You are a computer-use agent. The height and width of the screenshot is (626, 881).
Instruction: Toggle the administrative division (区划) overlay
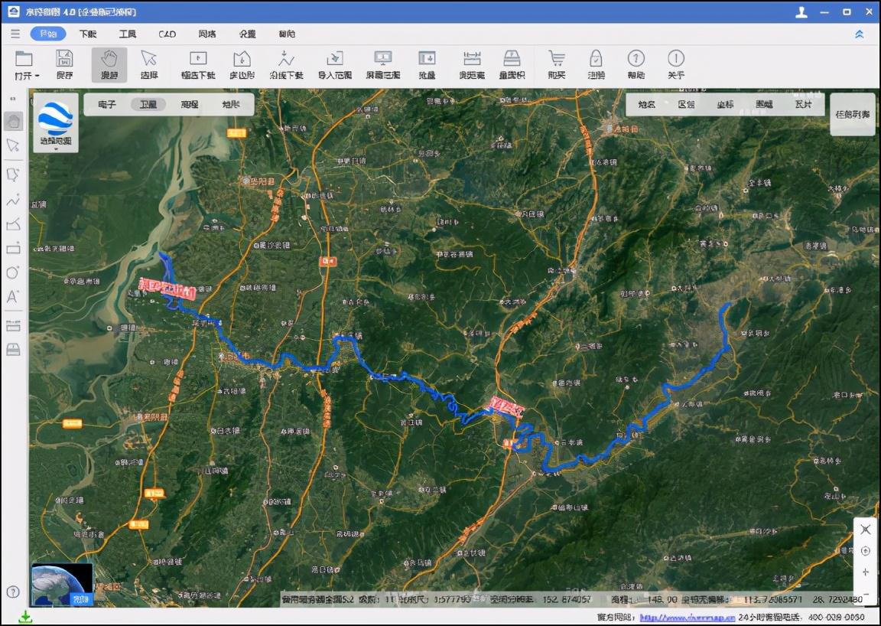(x=686, y=105)
